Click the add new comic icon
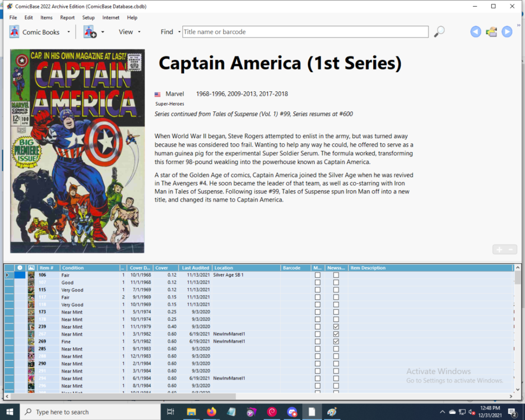This screenshot has height=420, width=525. pyautogui.click(x=90, y=32)
